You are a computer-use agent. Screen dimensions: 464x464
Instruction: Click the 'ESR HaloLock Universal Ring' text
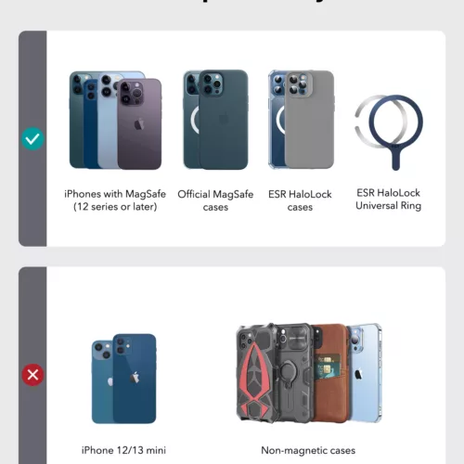(x=389, y=200)
